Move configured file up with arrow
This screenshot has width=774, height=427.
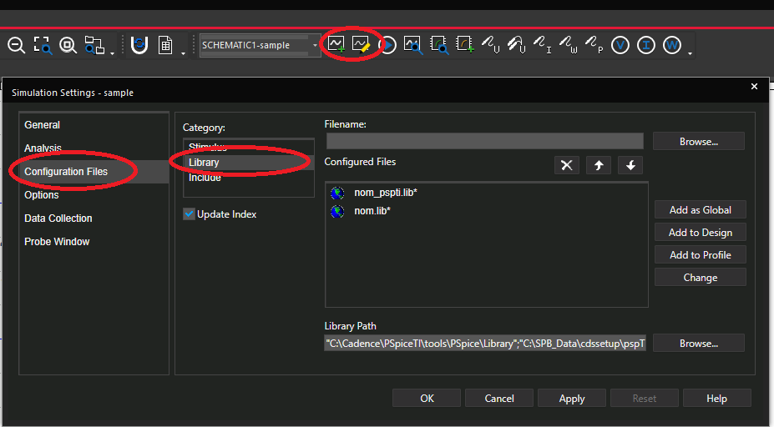[x=599, y=165]
